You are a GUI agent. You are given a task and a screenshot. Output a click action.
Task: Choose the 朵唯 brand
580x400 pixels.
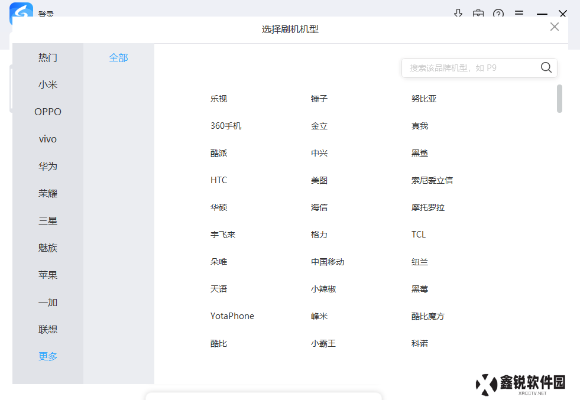pos(219,262)
